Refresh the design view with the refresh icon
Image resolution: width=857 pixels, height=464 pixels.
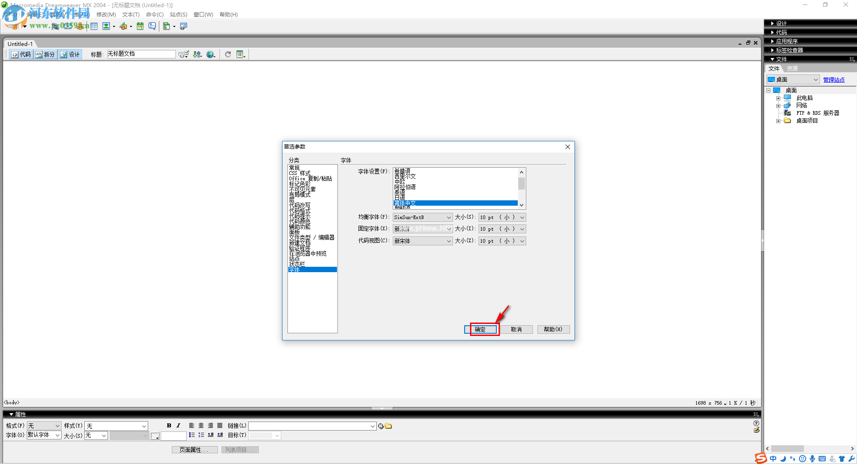click(228, 54)
